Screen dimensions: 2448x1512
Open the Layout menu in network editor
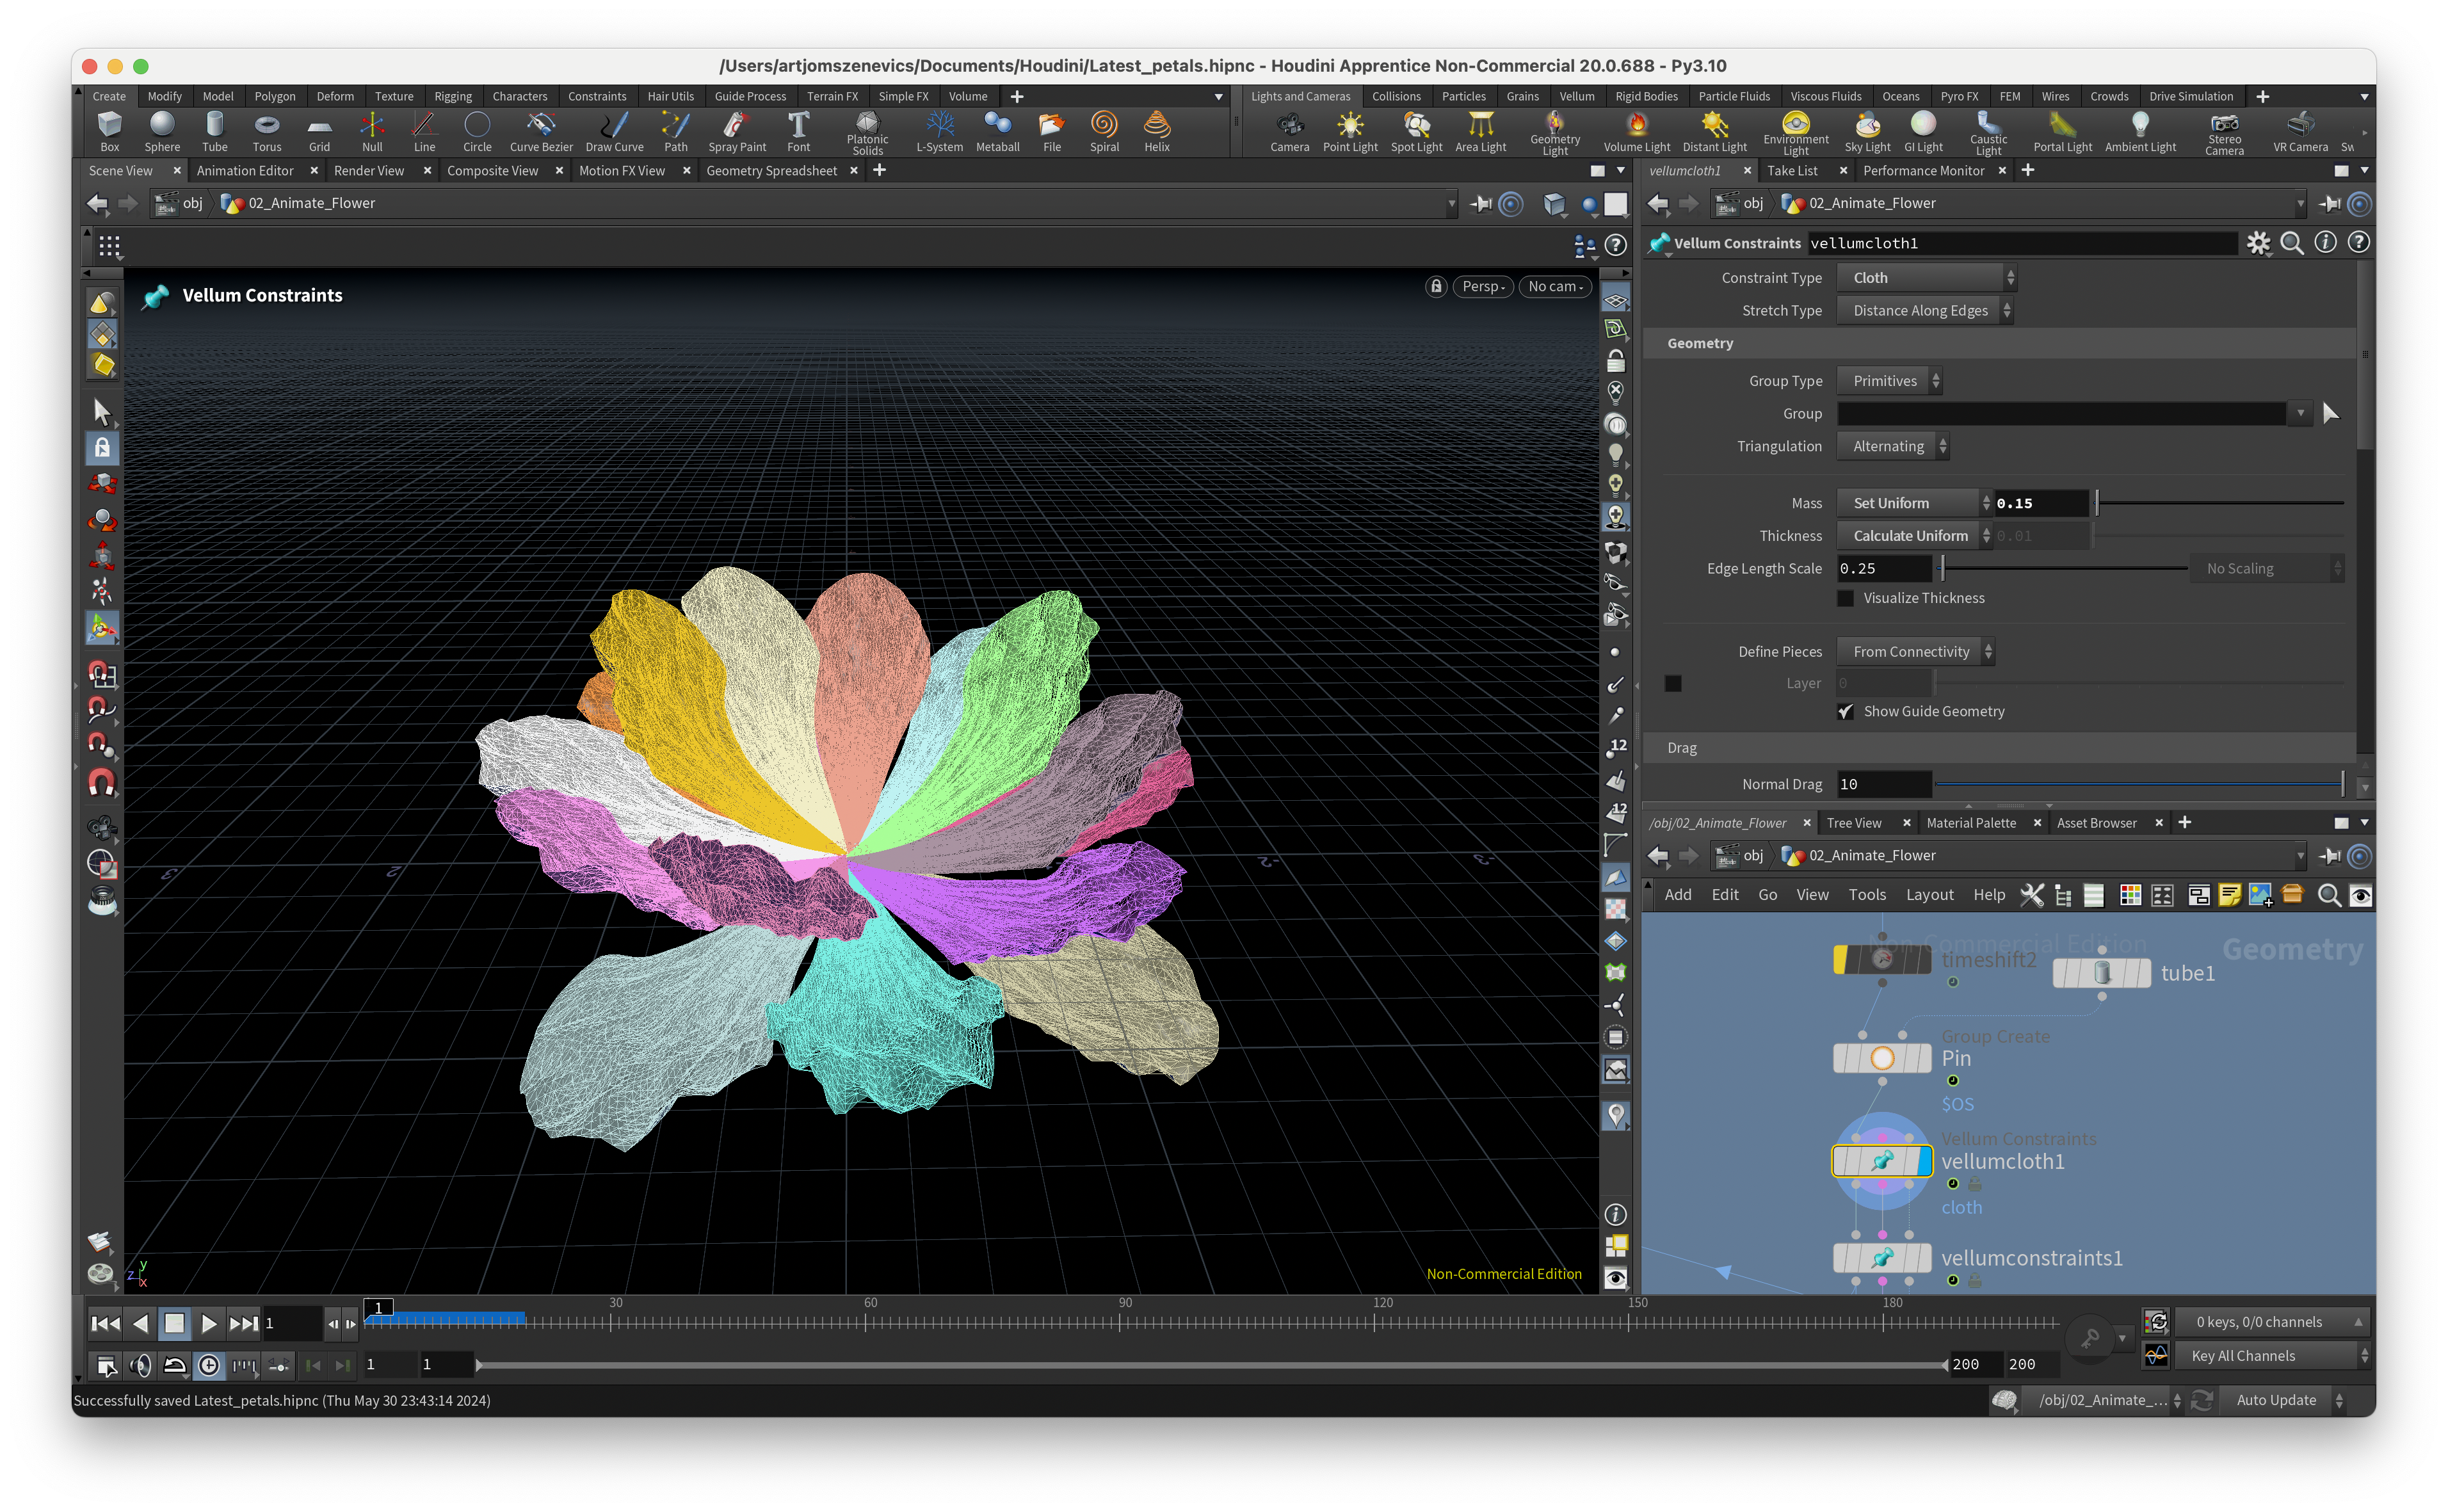tap(1929, 895)
